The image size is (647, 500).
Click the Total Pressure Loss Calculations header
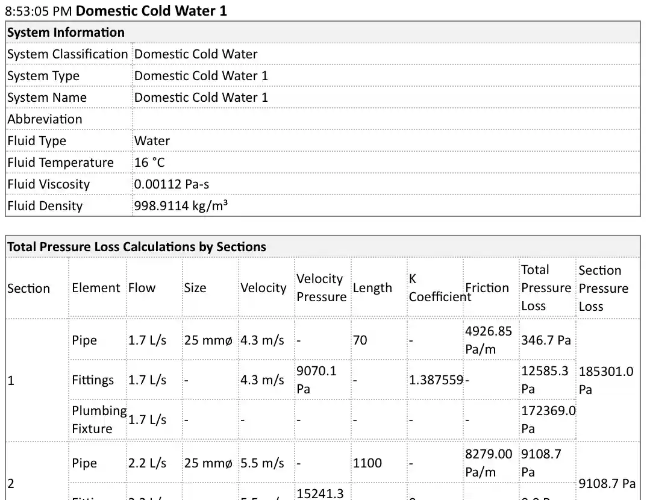click(x=136, y=247)
